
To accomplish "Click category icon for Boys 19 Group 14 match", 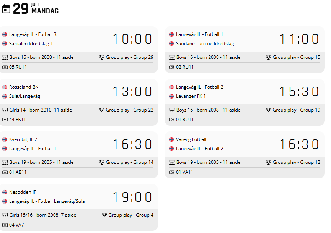I will point(5,162).
